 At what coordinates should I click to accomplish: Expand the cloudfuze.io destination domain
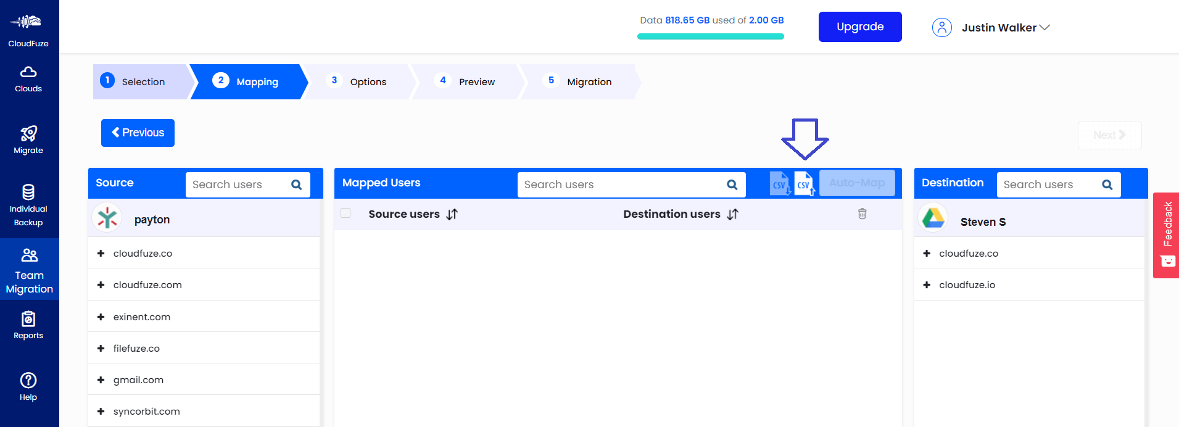[x=927, y=284]
